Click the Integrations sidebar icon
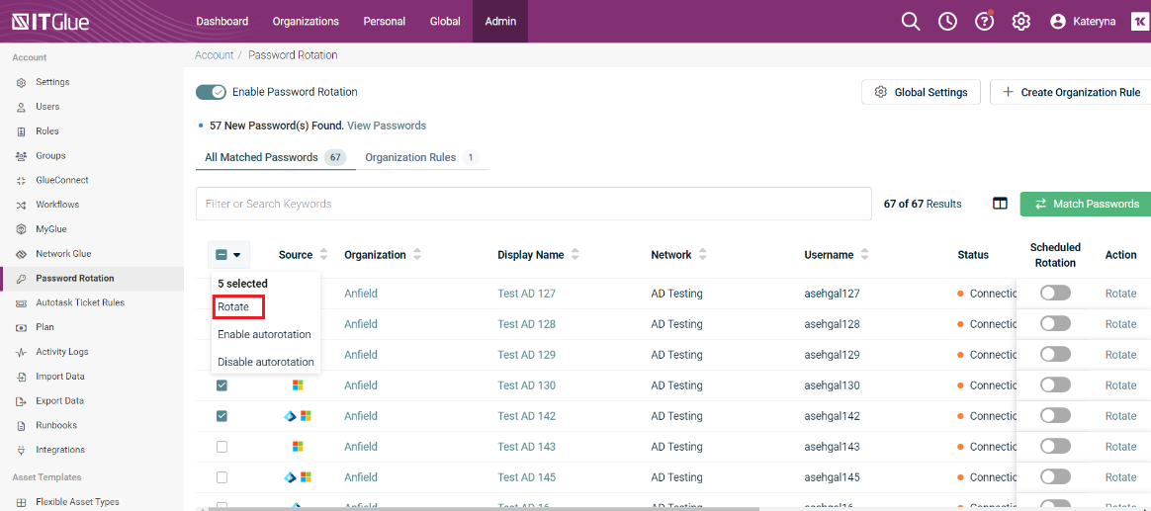Viewport: 1151px width, 511px height. (x=22, y=450)
